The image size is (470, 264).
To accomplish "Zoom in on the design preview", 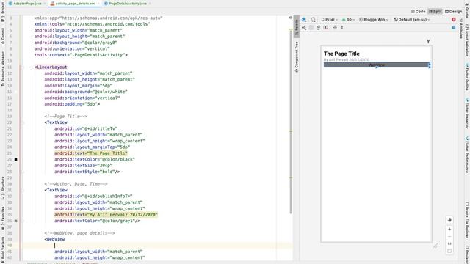I will tap(449, 230).
